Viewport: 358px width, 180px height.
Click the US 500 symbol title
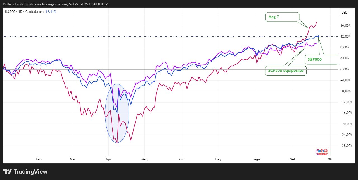point(10,12)
